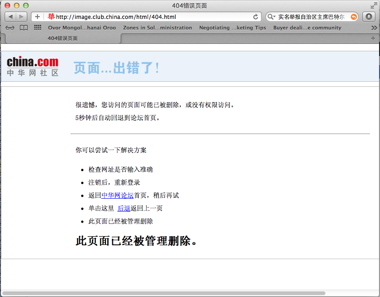Viewport: 380px width, 297px height.
Task: Open bookmark Ovor Mongol...hanai Oroo
Action: coord(82,28)
